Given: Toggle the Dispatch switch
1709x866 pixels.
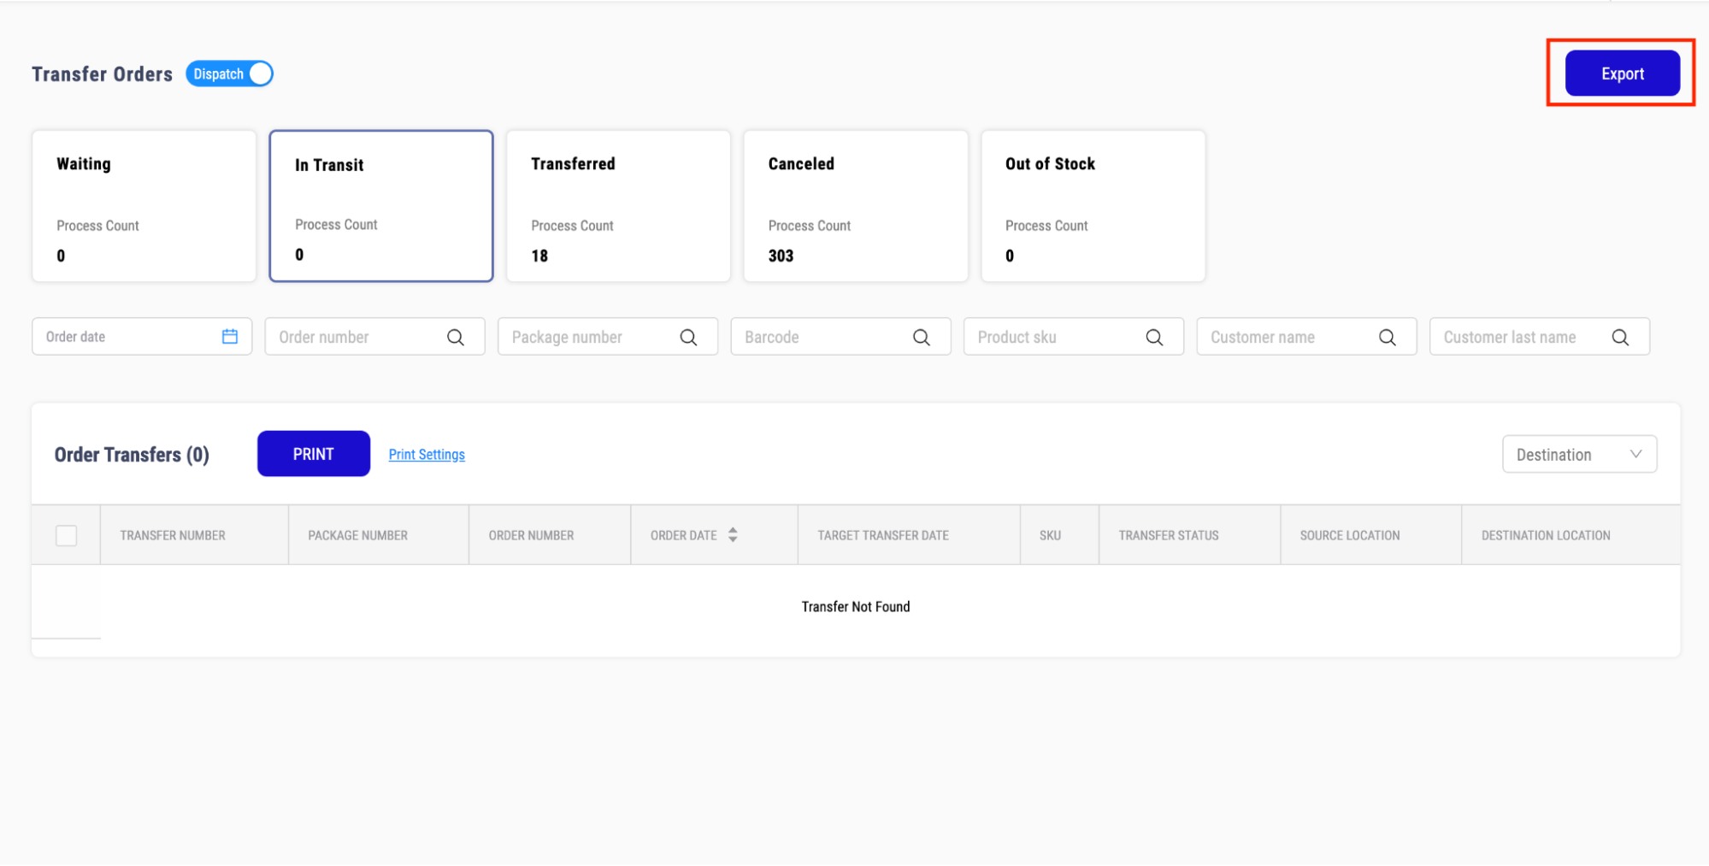Looking at the screenshot, I should [230, 74].
